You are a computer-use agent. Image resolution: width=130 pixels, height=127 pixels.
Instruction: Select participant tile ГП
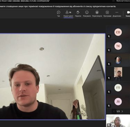pos(118,88)
